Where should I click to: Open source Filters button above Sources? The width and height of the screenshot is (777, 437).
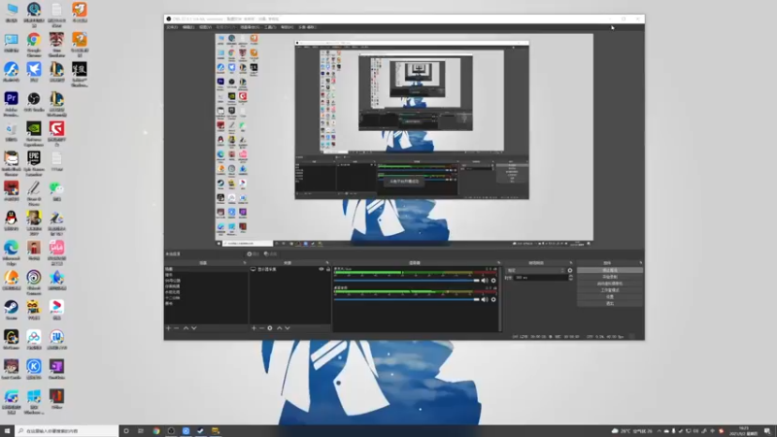pos(271,253)
